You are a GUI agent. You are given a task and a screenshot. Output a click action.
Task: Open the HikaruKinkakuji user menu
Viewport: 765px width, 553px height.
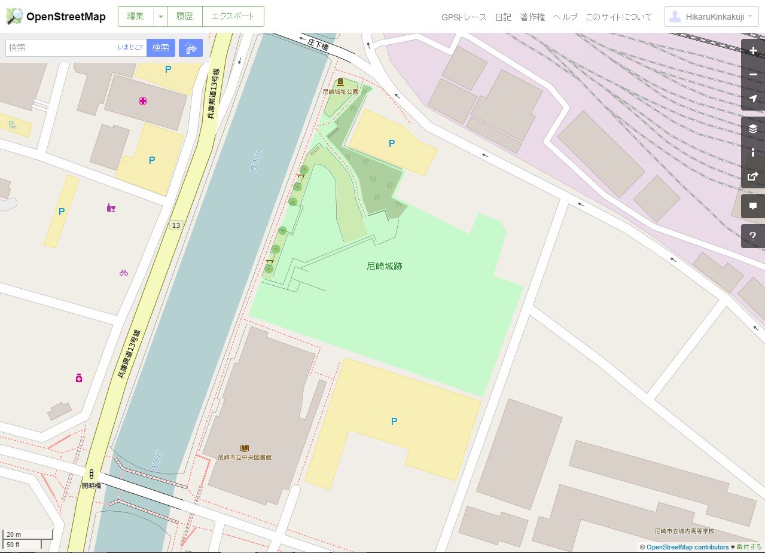click(x=712, y=17)
